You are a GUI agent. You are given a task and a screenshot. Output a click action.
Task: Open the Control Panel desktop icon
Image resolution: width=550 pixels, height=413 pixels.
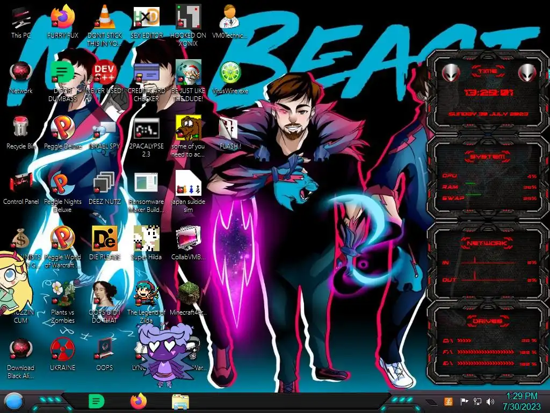[x=21, y=188]
